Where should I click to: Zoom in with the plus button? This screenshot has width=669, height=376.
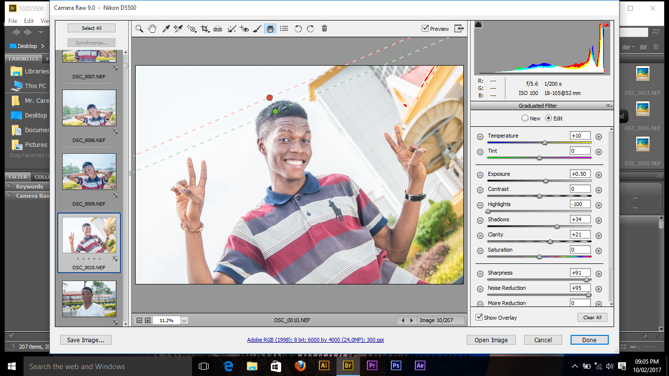point(147,320)
